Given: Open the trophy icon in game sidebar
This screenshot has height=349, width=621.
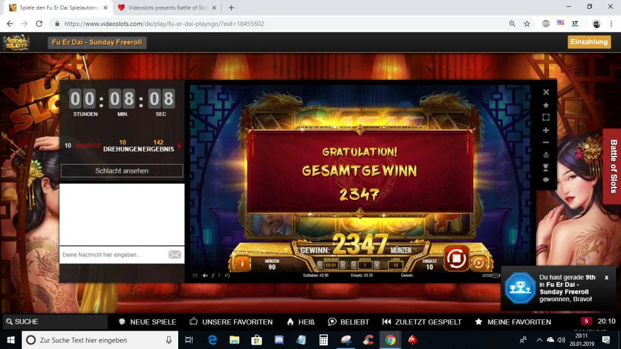Looking at the screenshot, I should (x=546, y=168).
